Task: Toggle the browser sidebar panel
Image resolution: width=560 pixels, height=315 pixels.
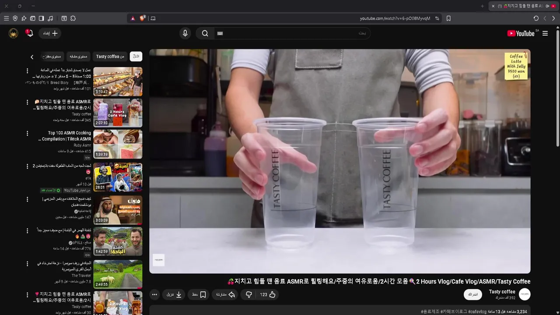Action: pos(41,18)
